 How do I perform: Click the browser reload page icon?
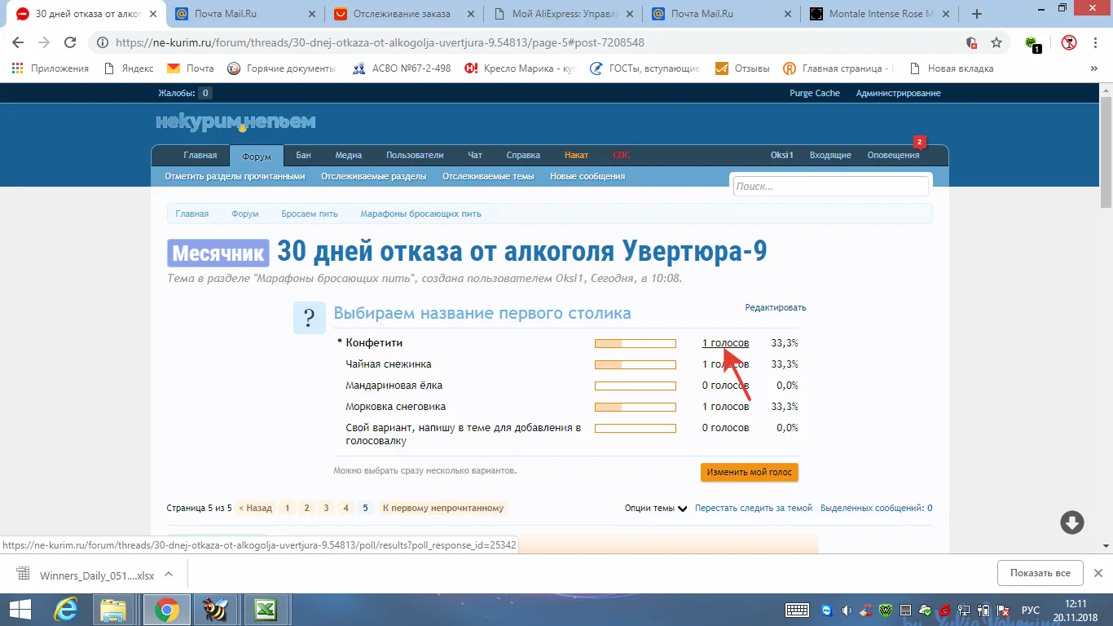70,42
